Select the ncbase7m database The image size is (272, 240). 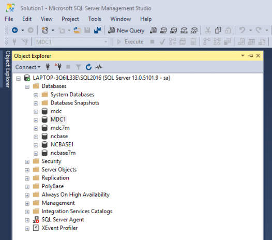(x=63, y=153)
